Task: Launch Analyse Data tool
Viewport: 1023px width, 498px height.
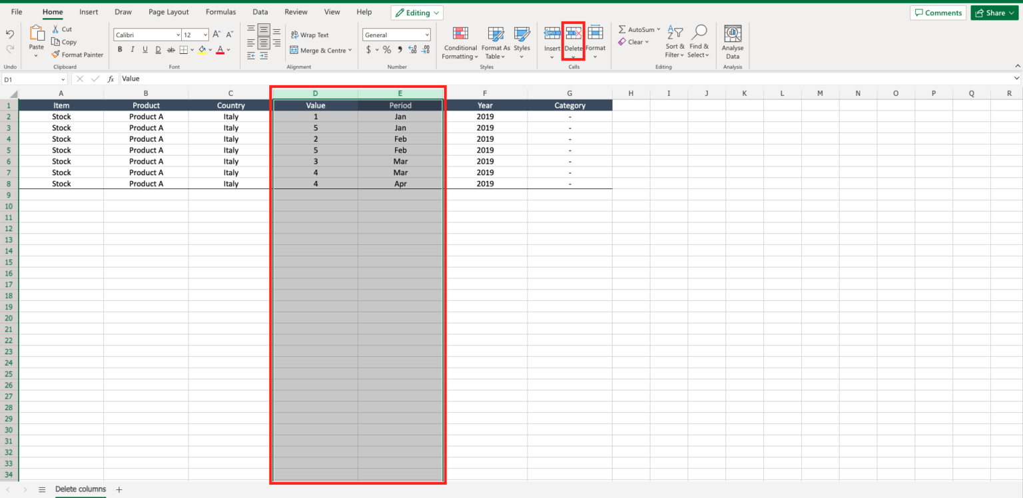Action: (x=733, y=42)
